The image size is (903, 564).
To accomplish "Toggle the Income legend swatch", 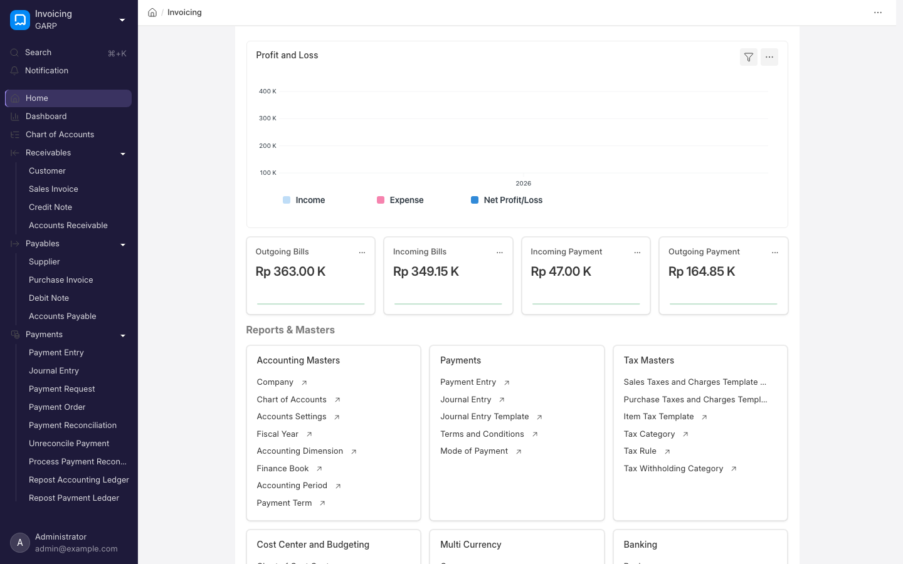I will (287, 200).
